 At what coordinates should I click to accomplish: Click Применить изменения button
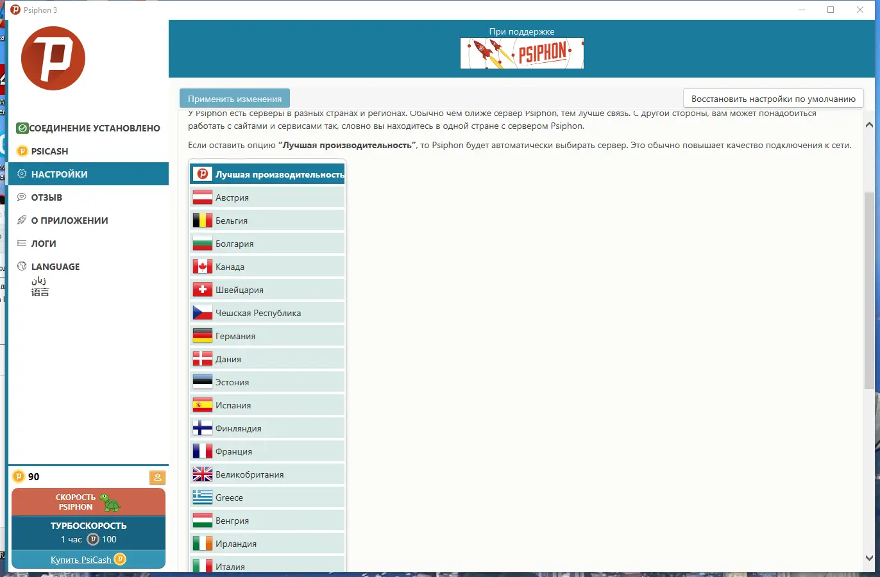click(x=235, y=99)
